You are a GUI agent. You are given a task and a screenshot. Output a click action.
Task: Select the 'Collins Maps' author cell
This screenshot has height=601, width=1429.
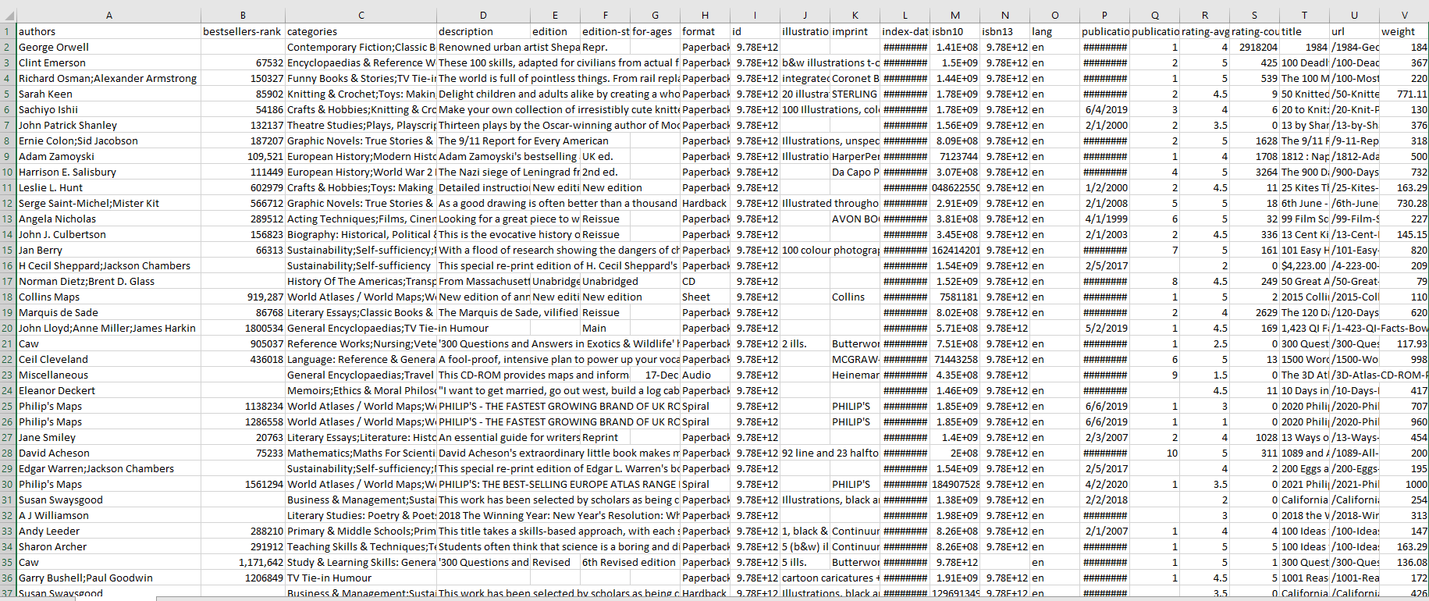pos(108,297)
